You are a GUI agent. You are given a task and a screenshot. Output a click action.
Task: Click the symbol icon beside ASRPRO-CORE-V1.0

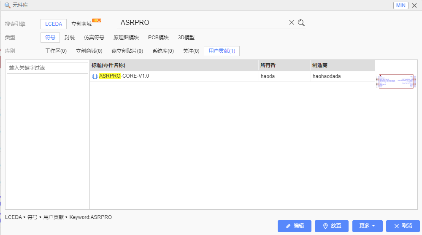pyautogui.click(x=95, y=76)
